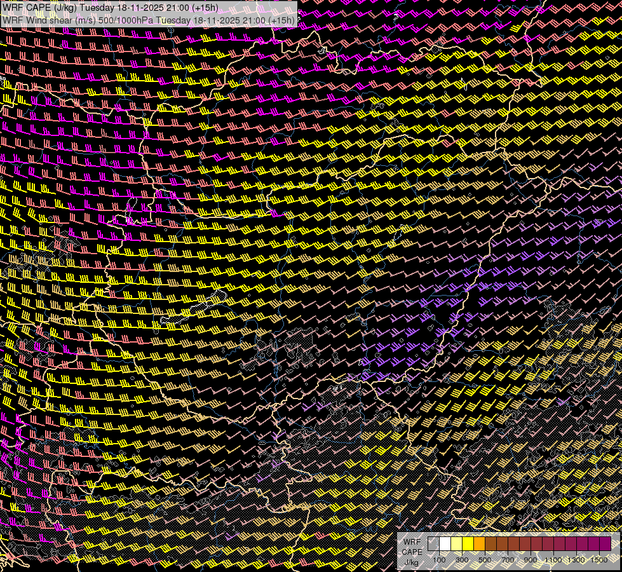Click the 500 label on the CAPE legend
Viewport: 622px width, 572px height.
485,560
